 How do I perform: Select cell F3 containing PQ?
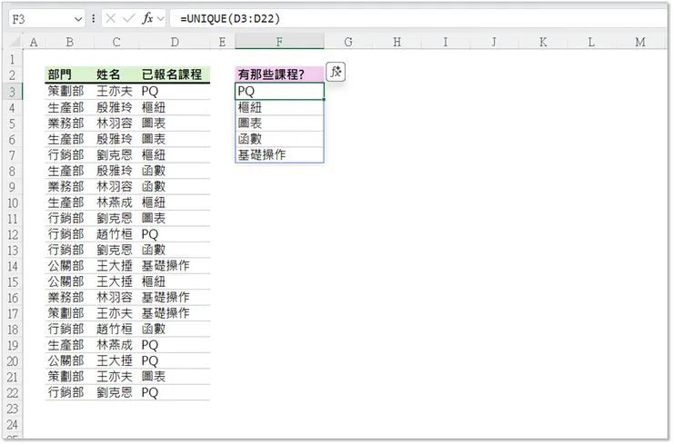pos(279,92)
